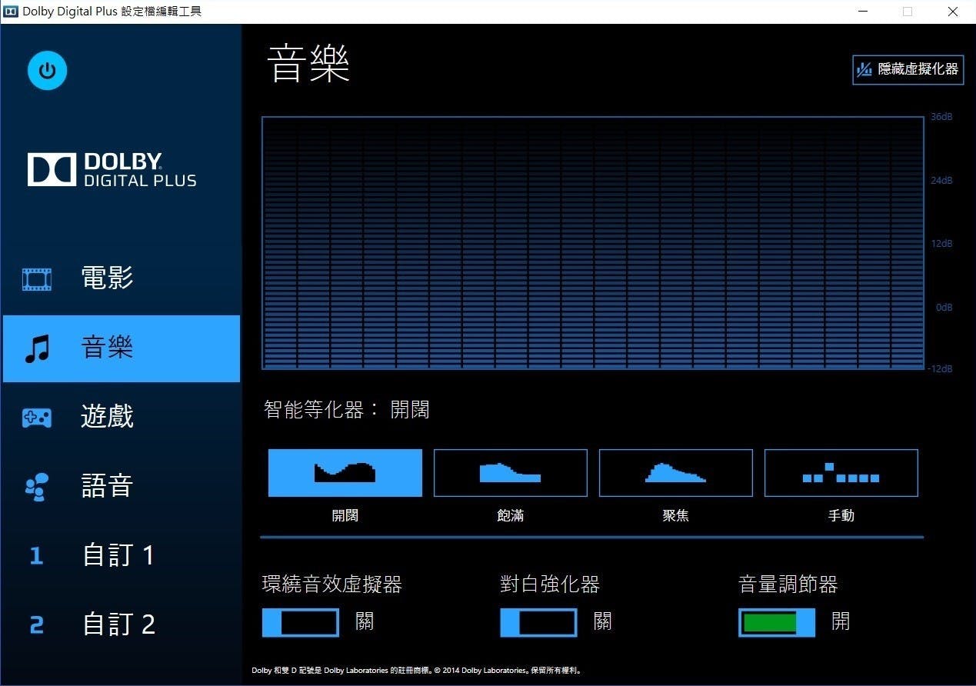Viewport: 976px width, 686px height.
Task: Click the number 1 icon for 自訂 1
Action: [x=35, y=556]
